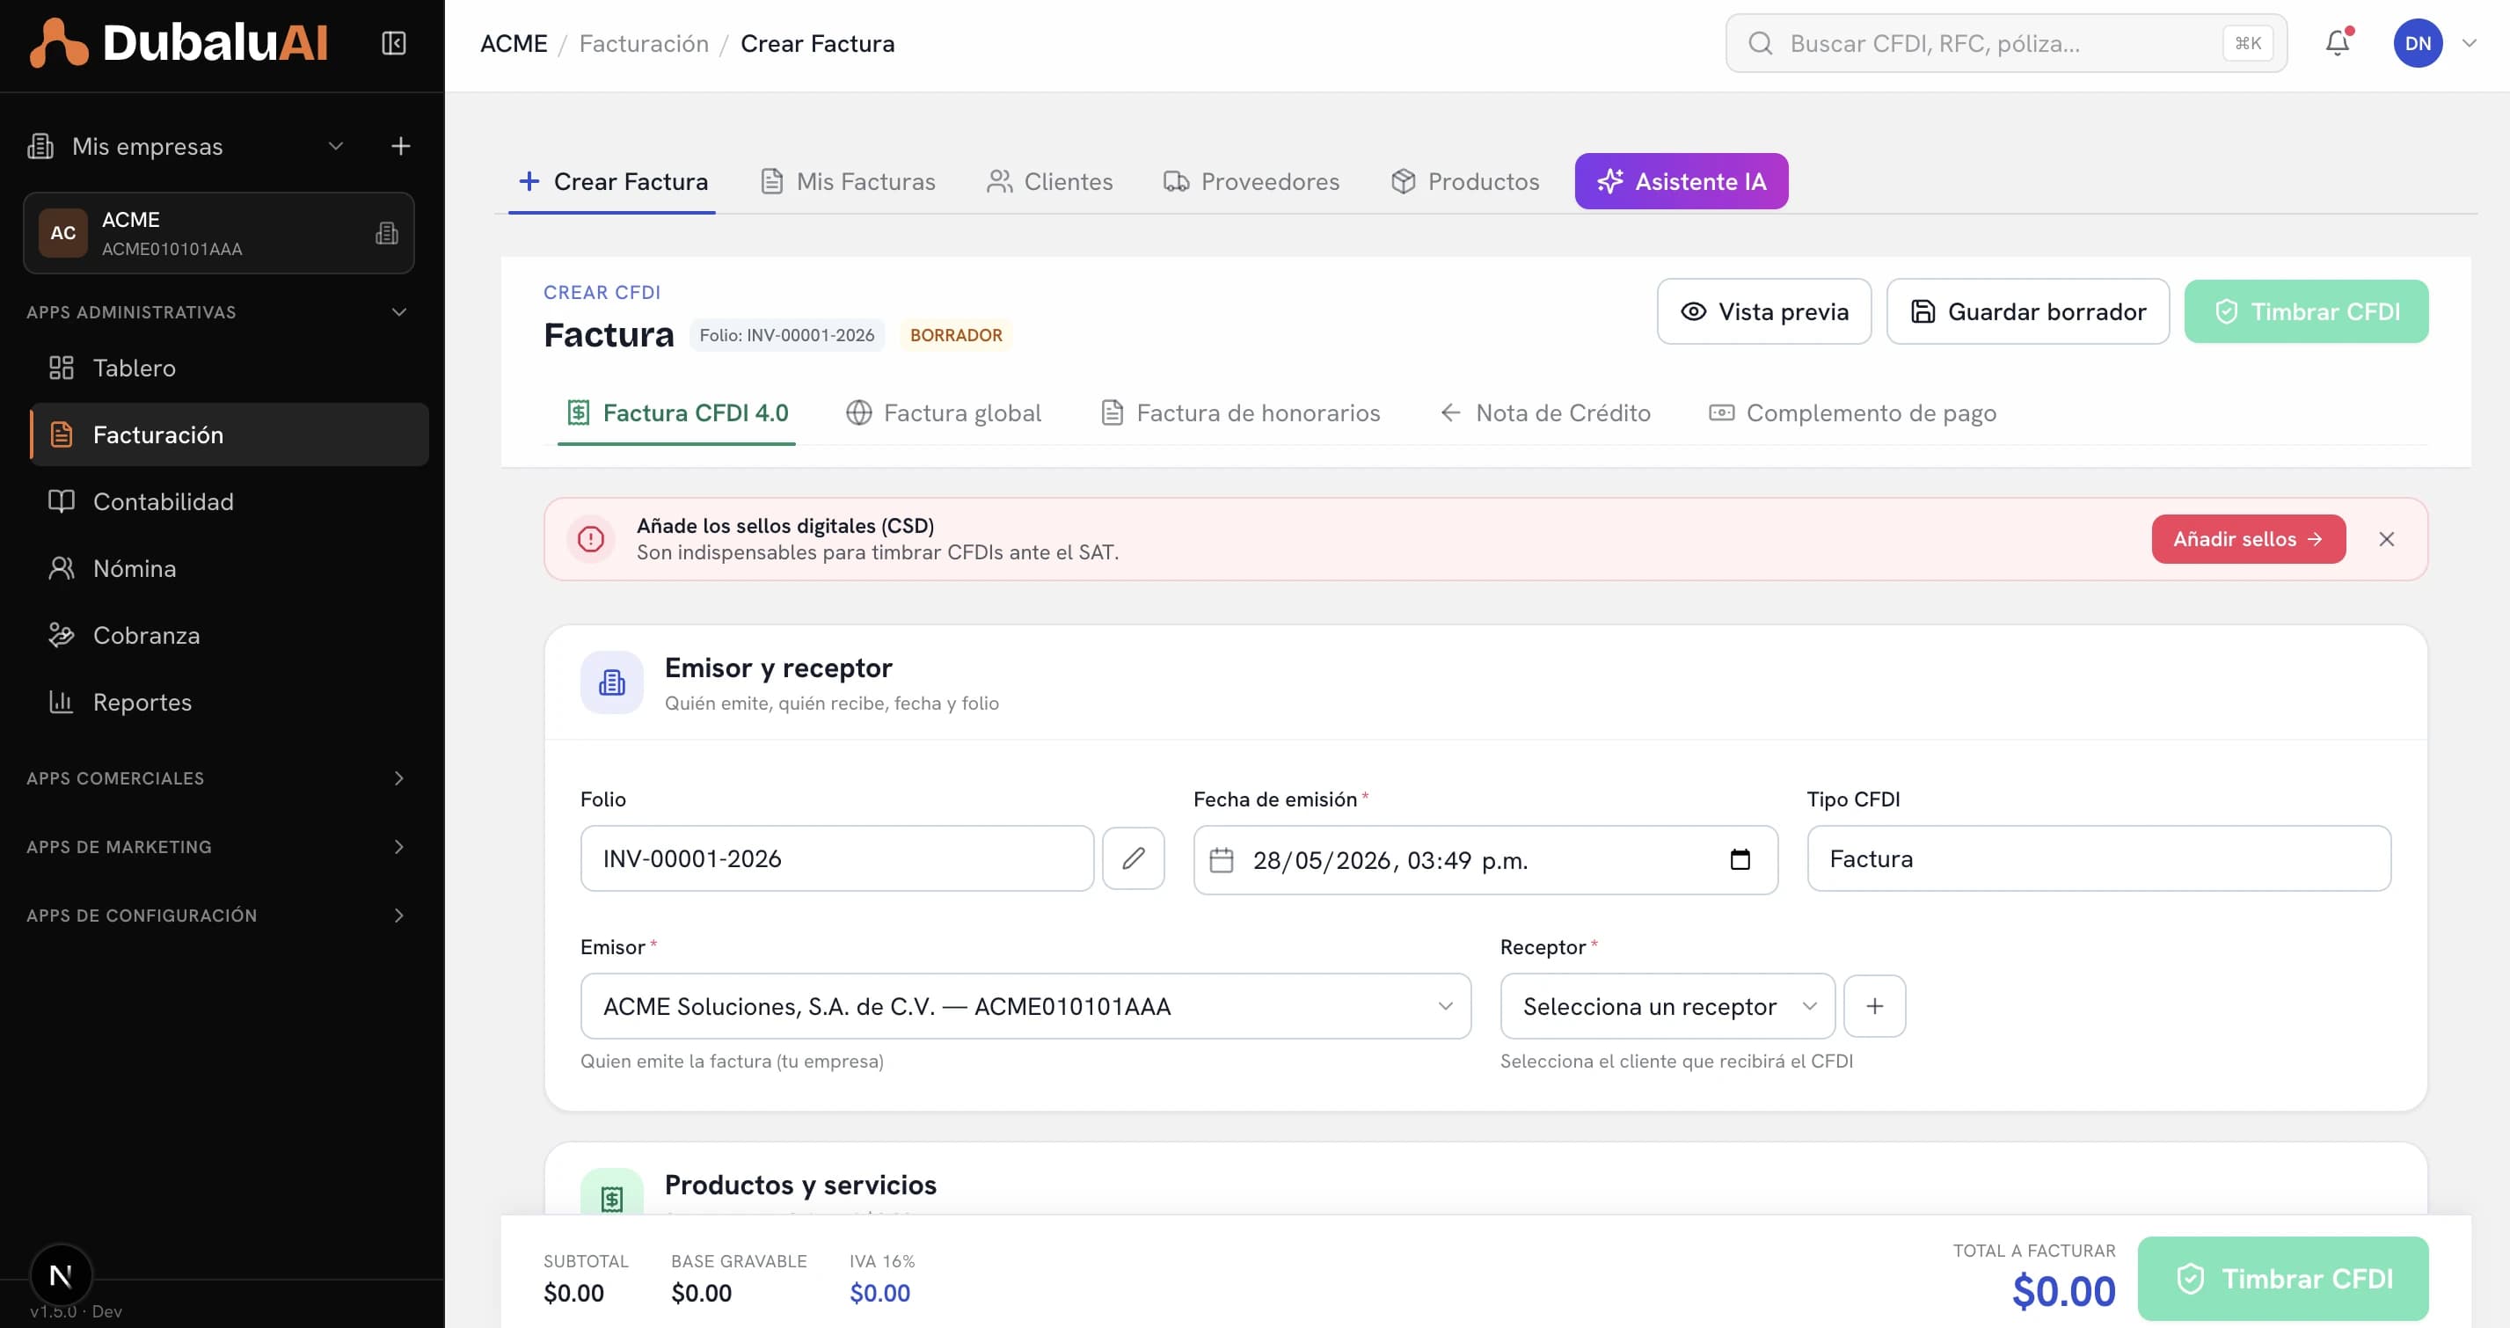2510x1328 pixels.
Task: Click the Tipo CFDI field
Action: (2098, 858)
